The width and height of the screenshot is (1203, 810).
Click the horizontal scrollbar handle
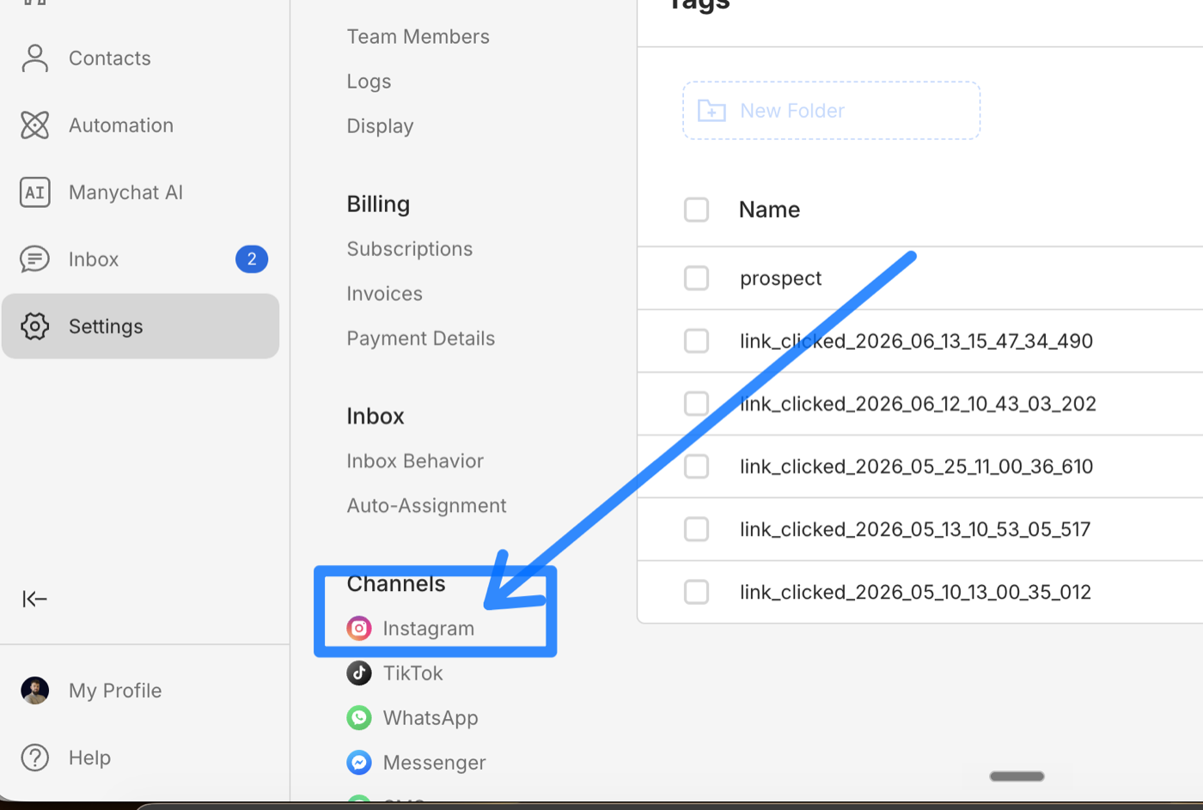1017,777
